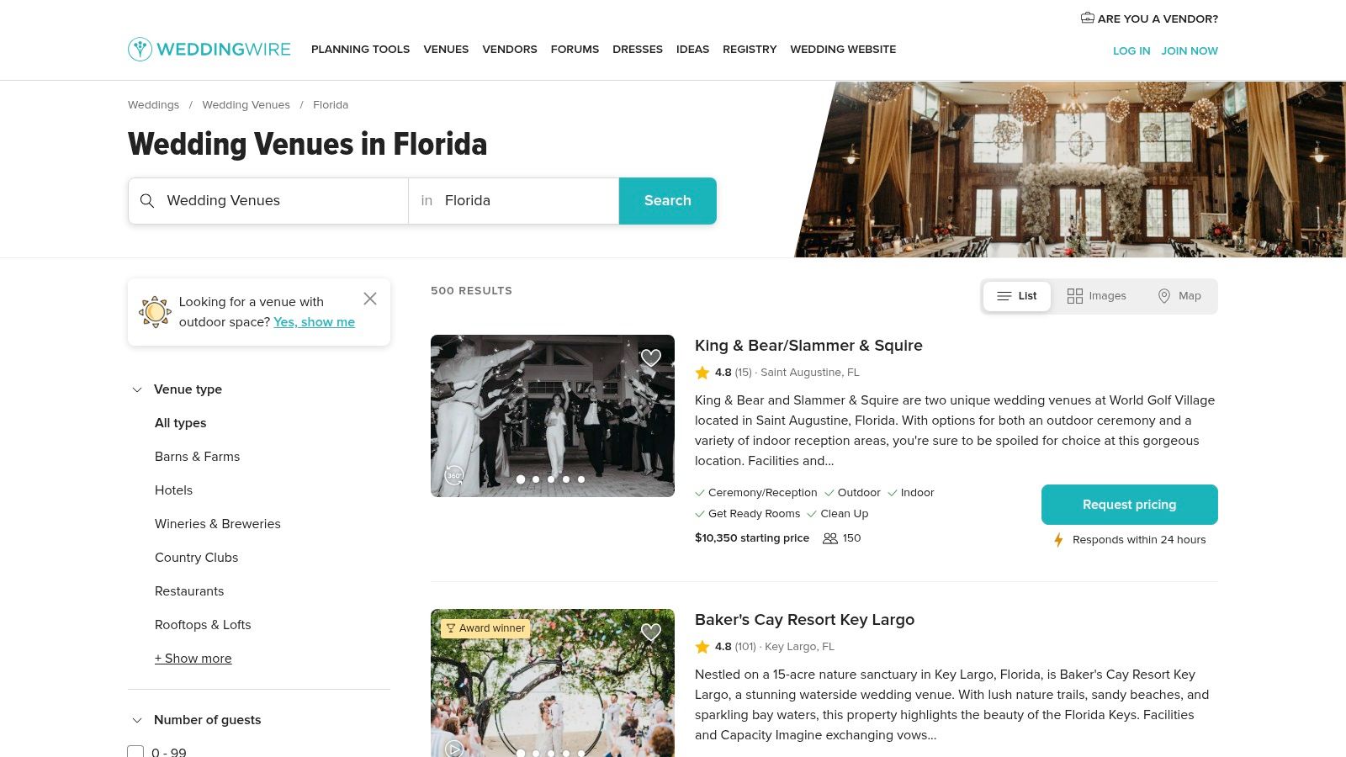Play video on Baker's Cay Resort photo
Viewport: 1346px width, 757px height.
click(454, 749)
